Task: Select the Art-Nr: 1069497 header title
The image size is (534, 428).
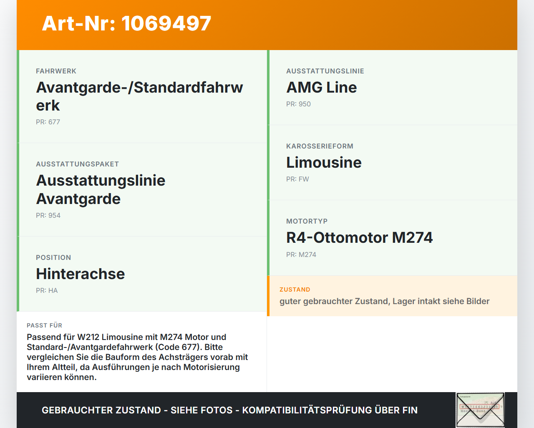Action: click(126, 23)
